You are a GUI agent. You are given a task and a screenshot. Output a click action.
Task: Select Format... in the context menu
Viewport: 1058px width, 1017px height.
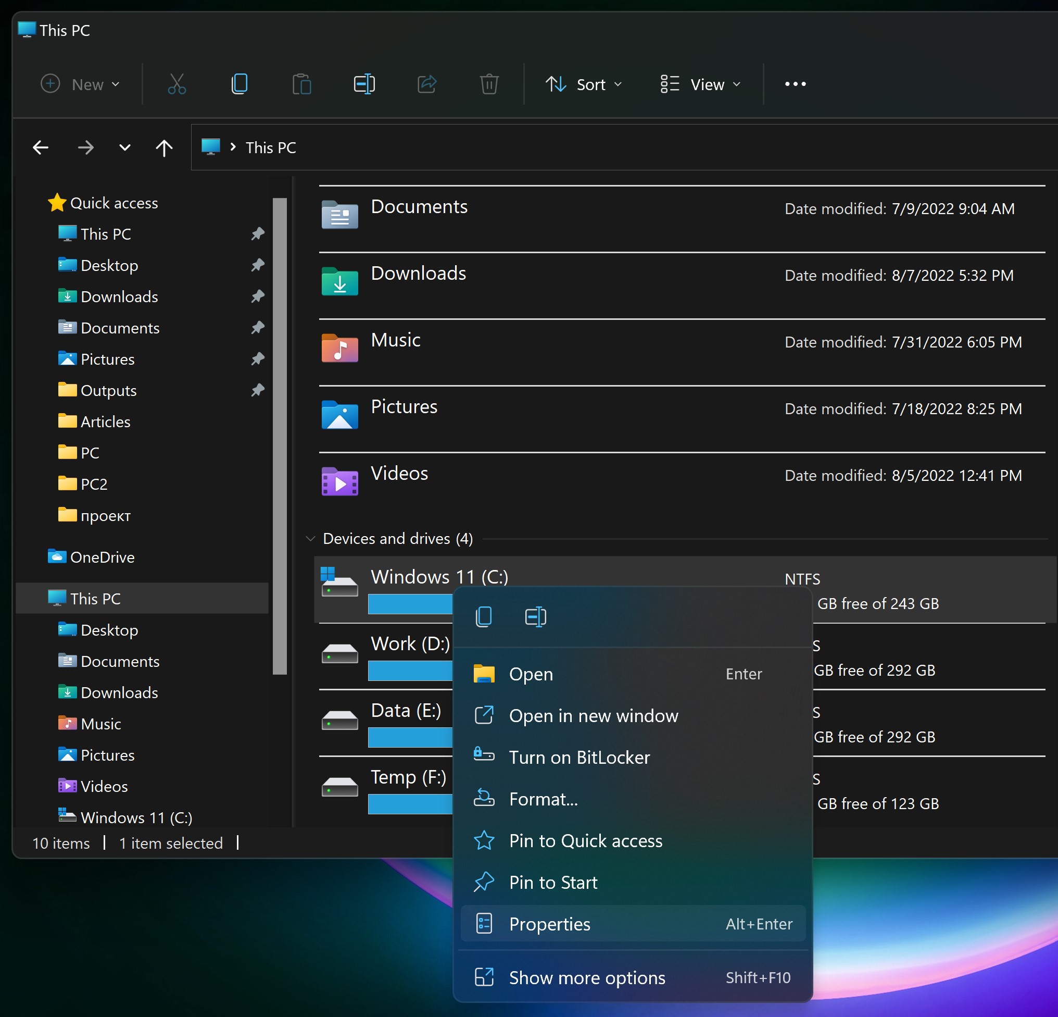[633, 799]
